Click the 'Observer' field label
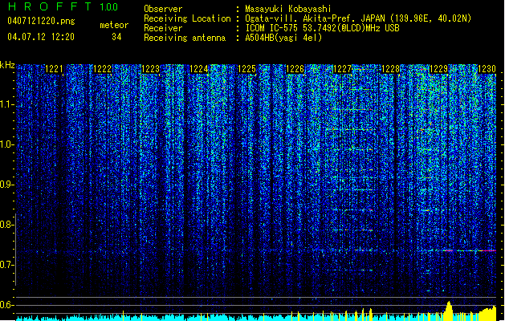 pos(163,9)
